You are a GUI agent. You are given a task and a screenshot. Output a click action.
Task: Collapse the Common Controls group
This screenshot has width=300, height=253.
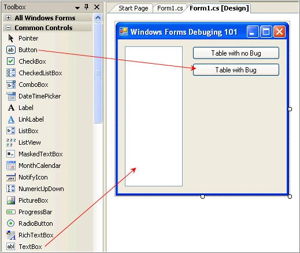coord(8,28)
